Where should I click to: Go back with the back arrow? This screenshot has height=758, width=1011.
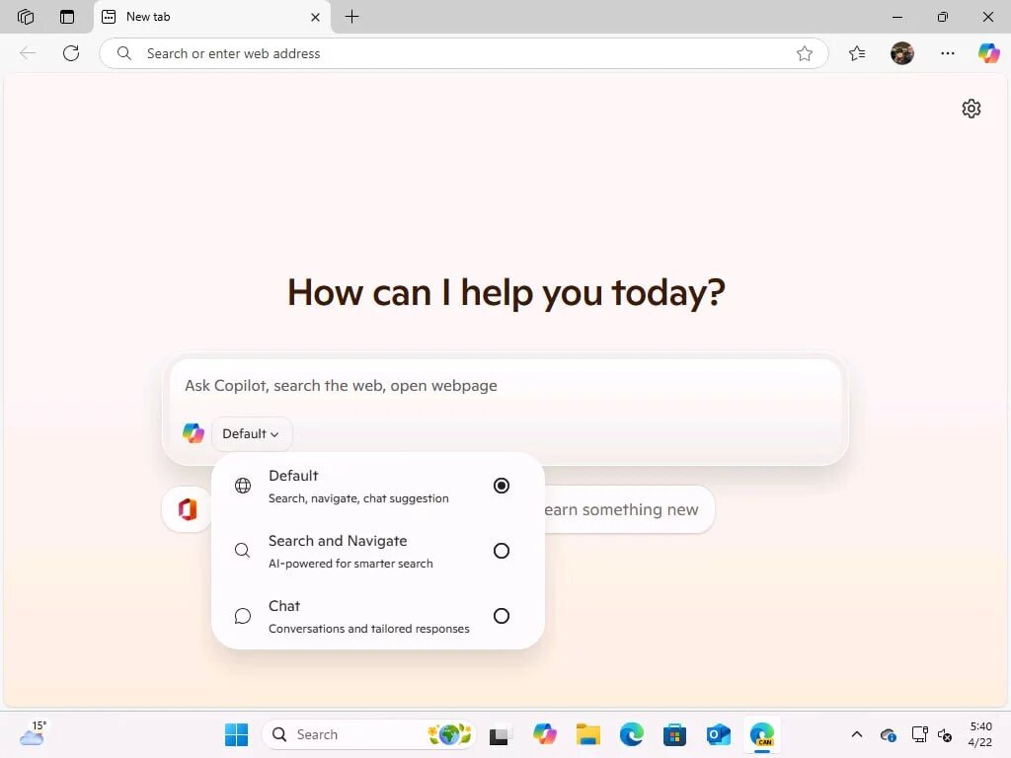click(28, 53)
